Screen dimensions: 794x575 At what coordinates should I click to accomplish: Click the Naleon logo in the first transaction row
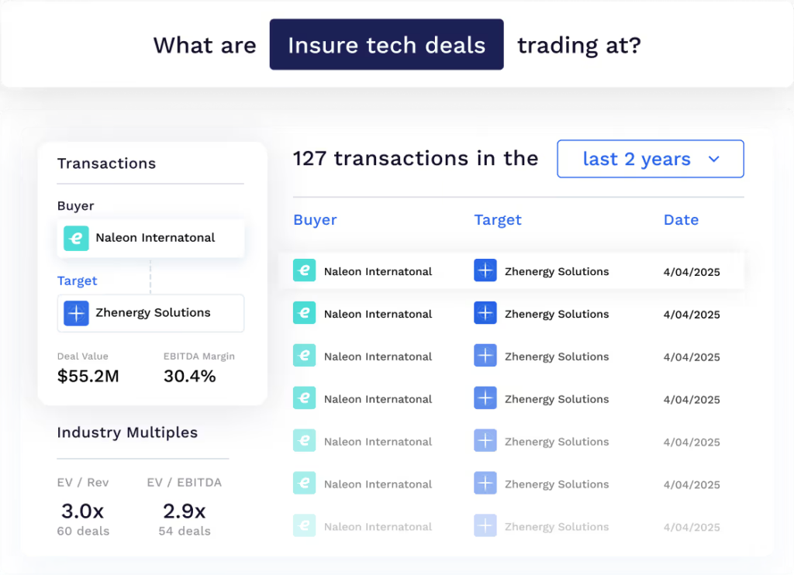click(305, 271)
